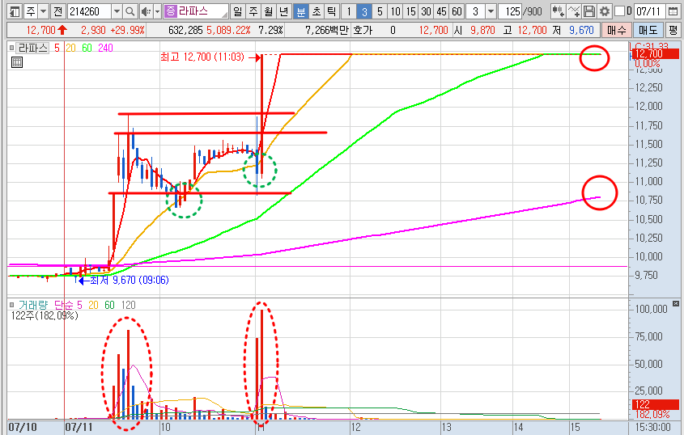Viewport: 684px width, 435px height.
Task: Click the 거래량 volume panel label
Action: click(x=33, y=305)
